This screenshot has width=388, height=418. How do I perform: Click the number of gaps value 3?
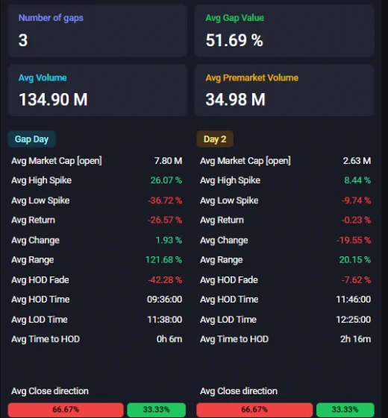pos(23,40)
